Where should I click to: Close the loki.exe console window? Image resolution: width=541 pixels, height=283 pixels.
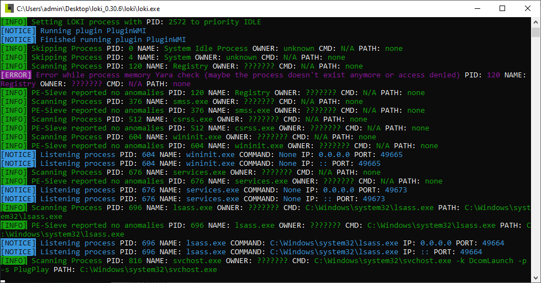528,8
